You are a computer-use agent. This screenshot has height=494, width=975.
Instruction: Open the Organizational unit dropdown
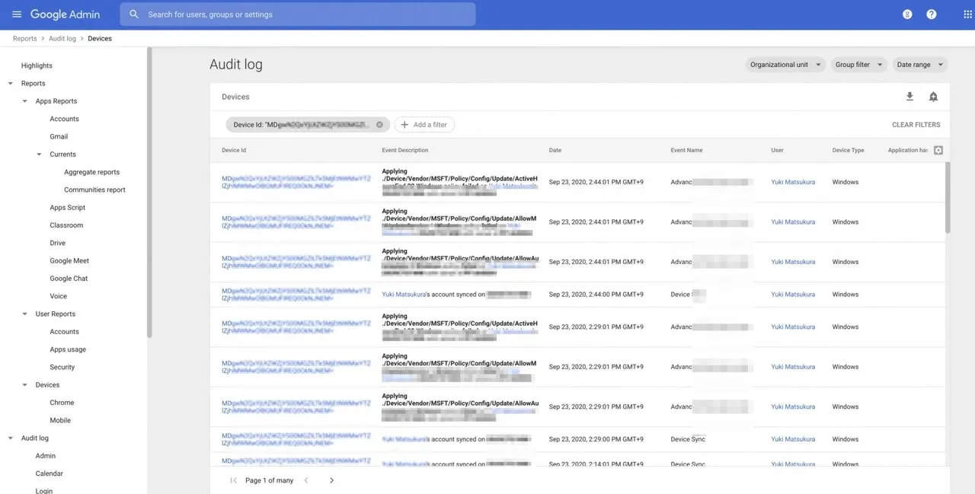[785, 65]
